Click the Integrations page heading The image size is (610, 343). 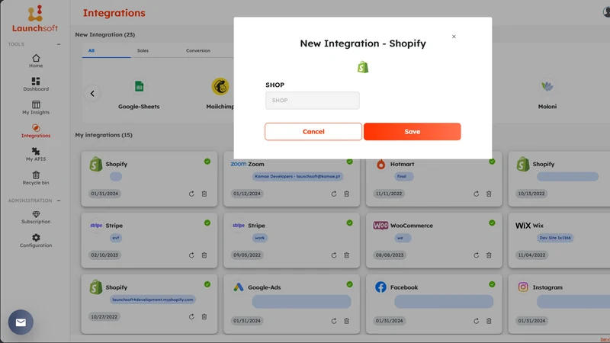114,13
